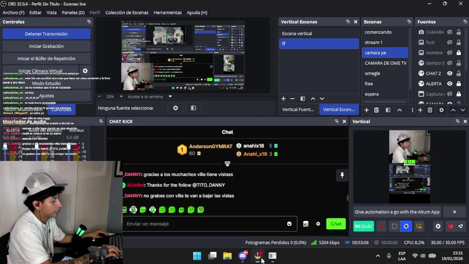This screenshot has width=469, height=264.
Task: Delete the selected scene with the trash icon
Action: (376, 110)
